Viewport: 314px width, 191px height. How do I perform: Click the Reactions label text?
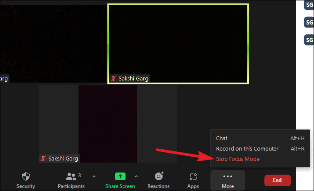[x=158, y=186]
